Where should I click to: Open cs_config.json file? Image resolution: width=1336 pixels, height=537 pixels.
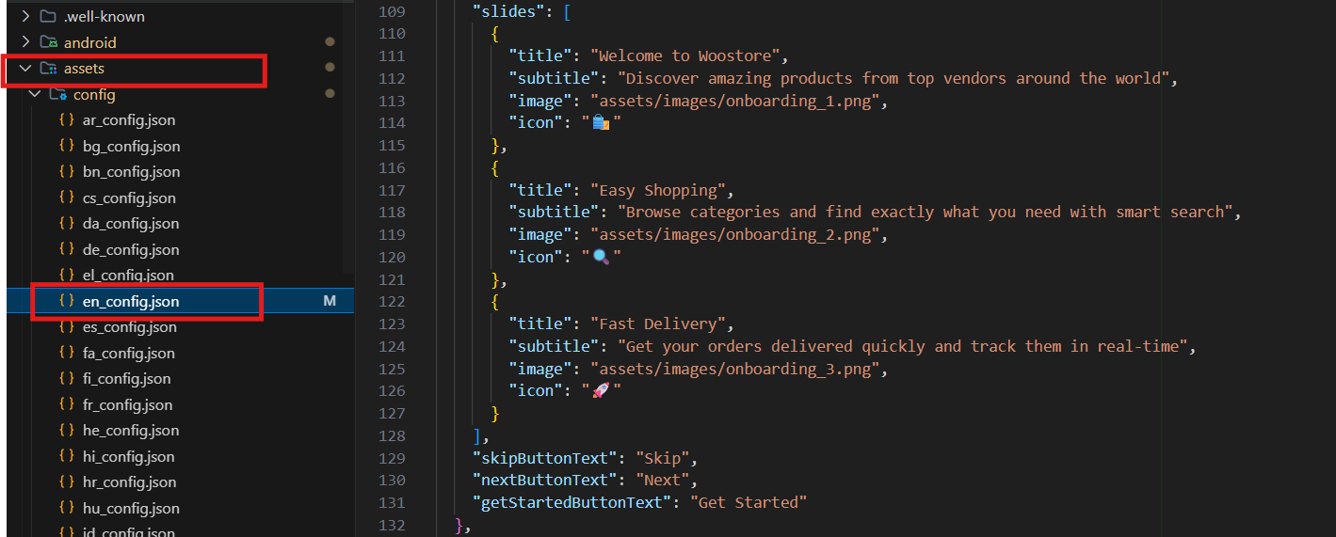click(x=129, y=197)
